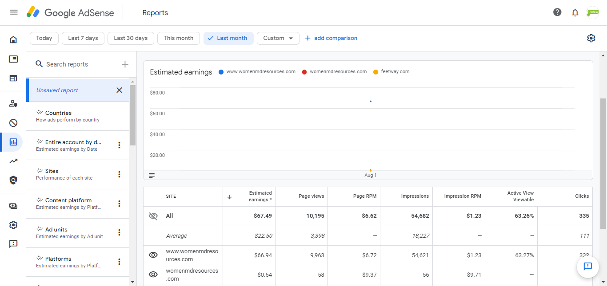Click the main page vertical scrollbar
Image resolution: width=607 pixels, height=286 pixels.
pos(603,163)
